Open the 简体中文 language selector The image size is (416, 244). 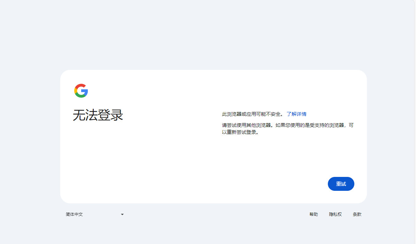(74, 214)
